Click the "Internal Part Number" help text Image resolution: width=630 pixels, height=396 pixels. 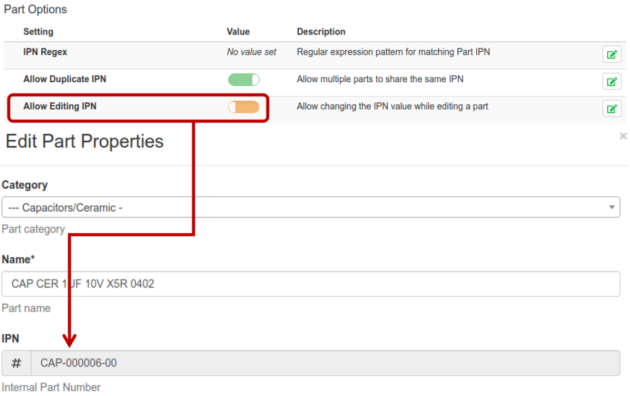(x=51, y=387)
